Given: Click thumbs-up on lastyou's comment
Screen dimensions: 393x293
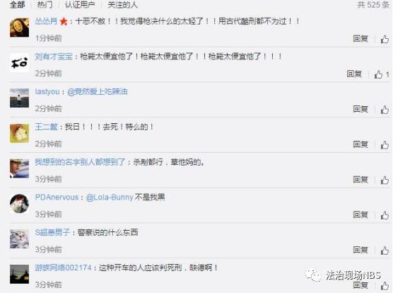Looking at the screenshot, I should (x=385, y=110).
